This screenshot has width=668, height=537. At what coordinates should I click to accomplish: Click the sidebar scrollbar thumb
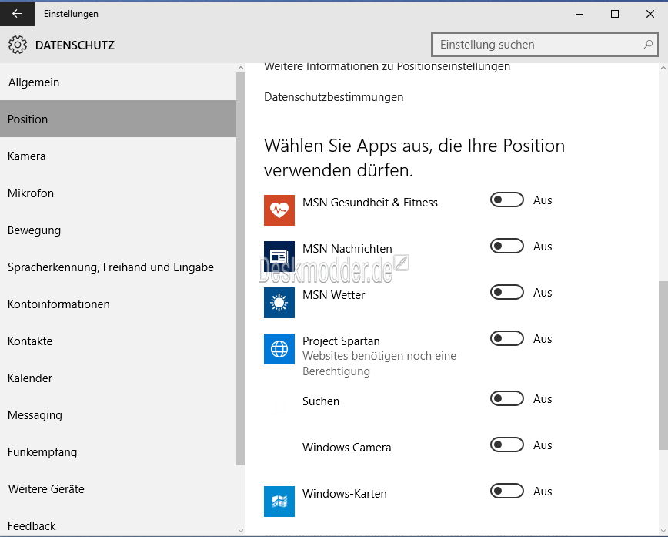click(x=241, y=269)
